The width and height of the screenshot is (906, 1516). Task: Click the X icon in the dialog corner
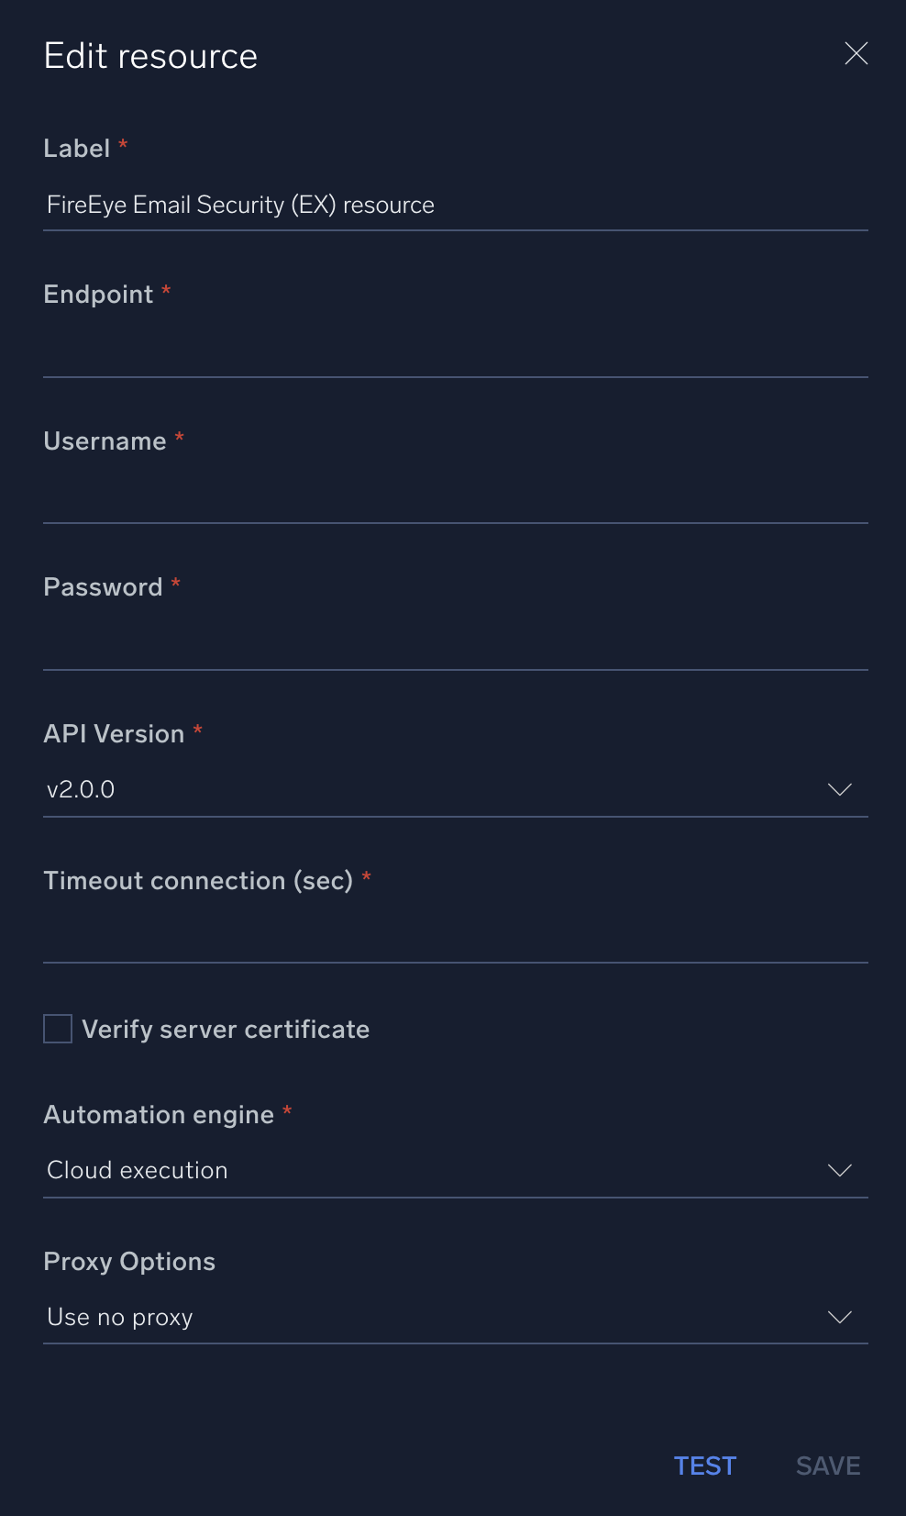tap(856, 54)
